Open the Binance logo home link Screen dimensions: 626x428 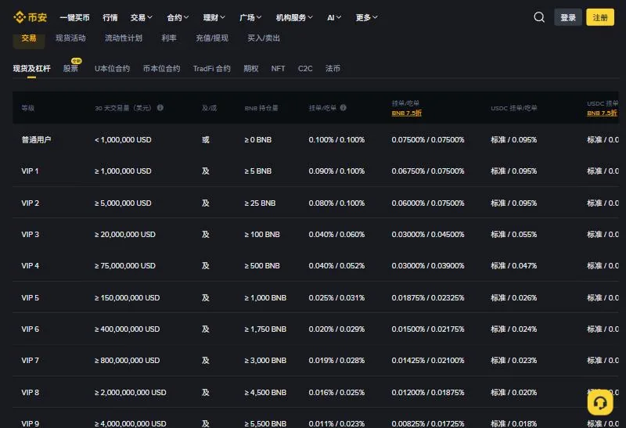30,17
